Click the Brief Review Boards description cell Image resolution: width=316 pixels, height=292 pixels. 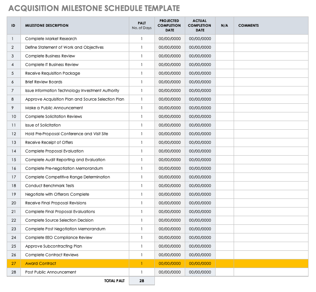[x=43, y=82]
